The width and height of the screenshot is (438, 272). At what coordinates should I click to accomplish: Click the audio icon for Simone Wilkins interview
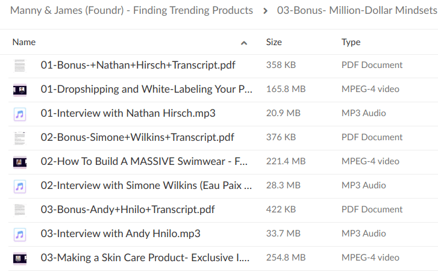pyautogui.click(x=20, y=185)
